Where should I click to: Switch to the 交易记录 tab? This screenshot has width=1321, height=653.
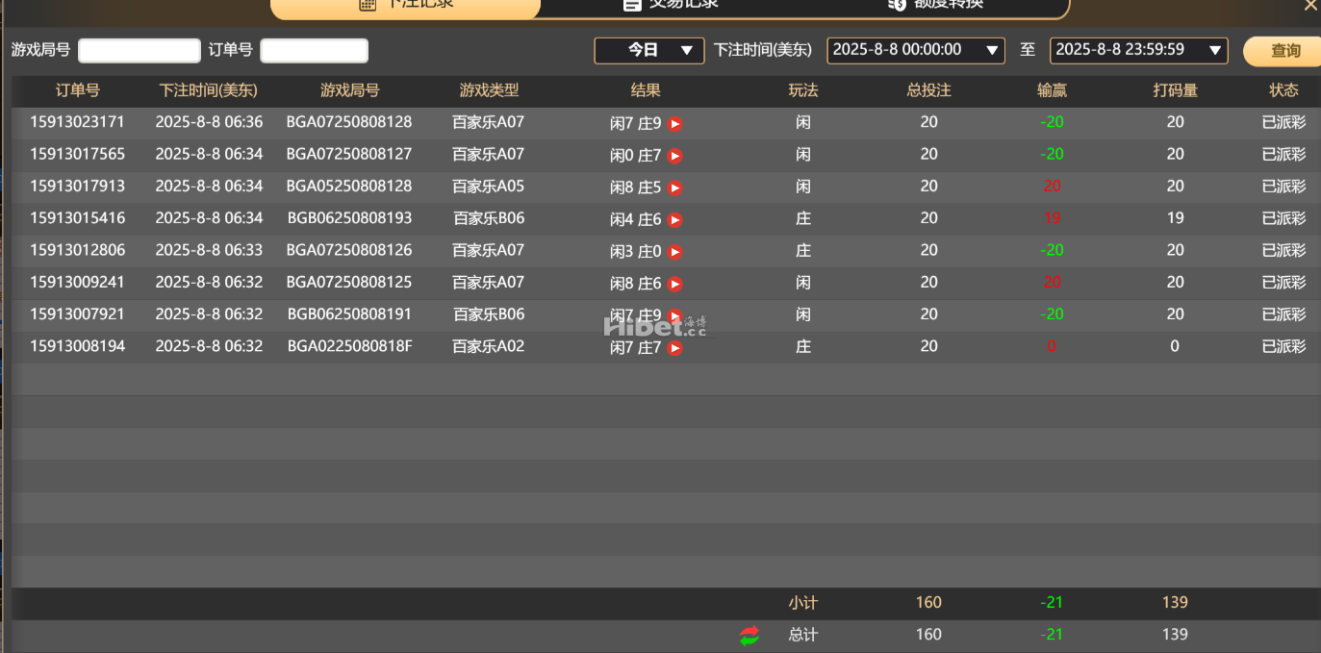tap(671, 5)
